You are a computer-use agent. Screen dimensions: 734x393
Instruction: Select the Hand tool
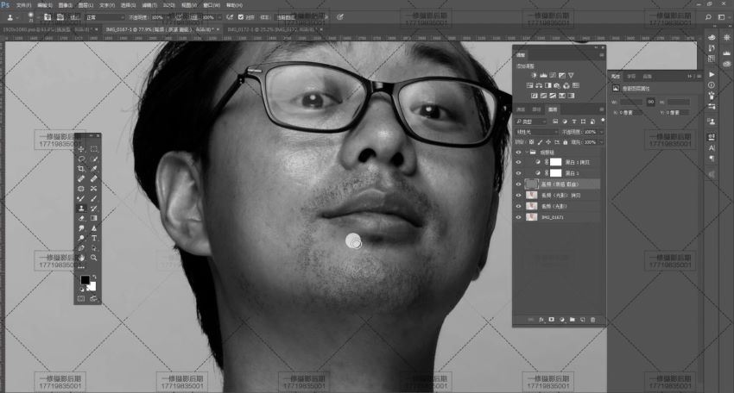coord(81,258)
